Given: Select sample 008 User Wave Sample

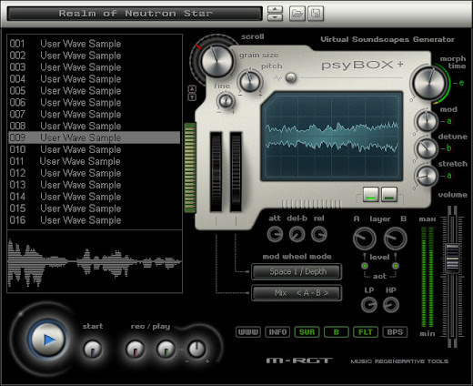Looking at the screenshot, I should pyautogui.click(x=95, y=126).
